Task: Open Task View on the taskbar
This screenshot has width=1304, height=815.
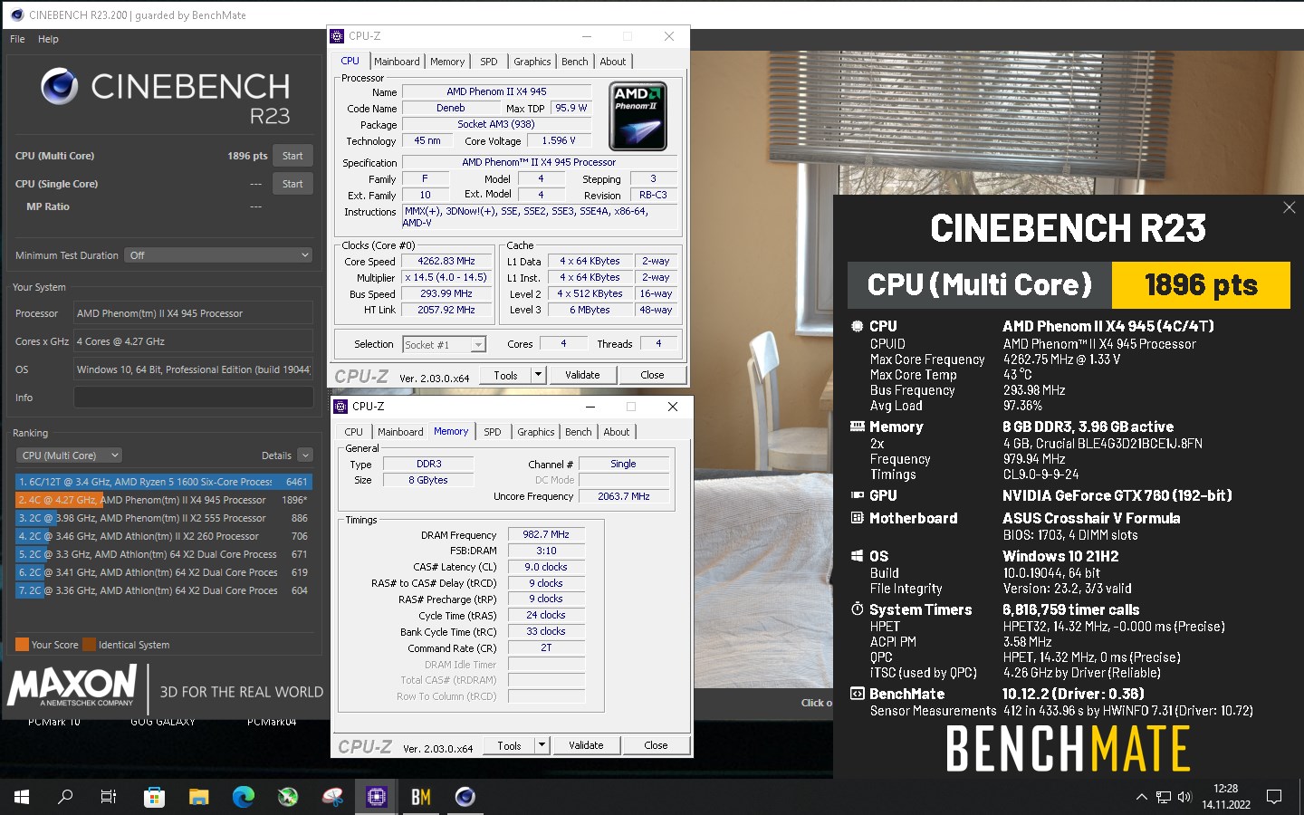Action: point(109,797)
